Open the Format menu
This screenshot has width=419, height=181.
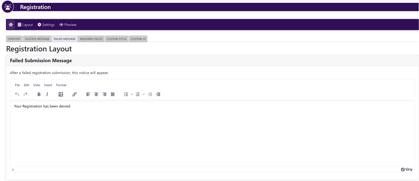61,85
